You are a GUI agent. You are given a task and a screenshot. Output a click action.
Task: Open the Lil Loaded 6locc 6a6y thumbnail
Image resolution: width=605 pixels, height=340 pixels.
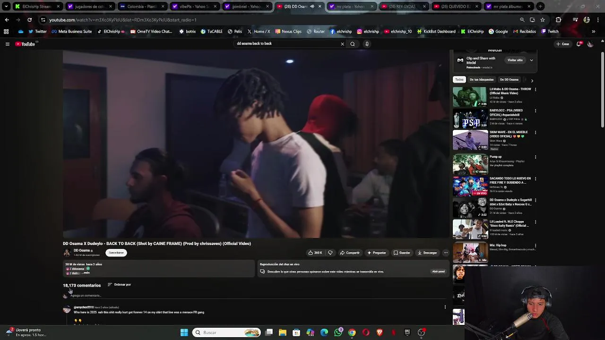tap(470, 229)
